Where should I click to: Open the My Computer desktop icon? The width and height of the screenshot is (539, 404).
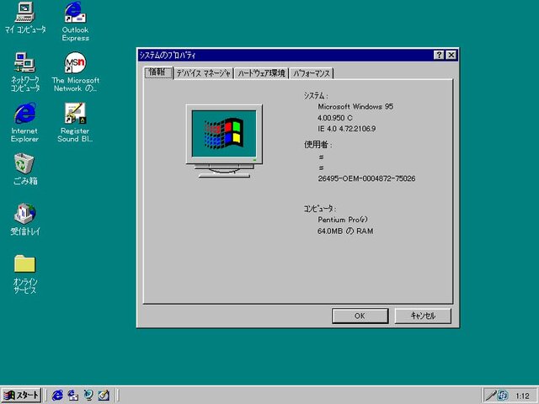pyautogui.click(x=24, y=17)
